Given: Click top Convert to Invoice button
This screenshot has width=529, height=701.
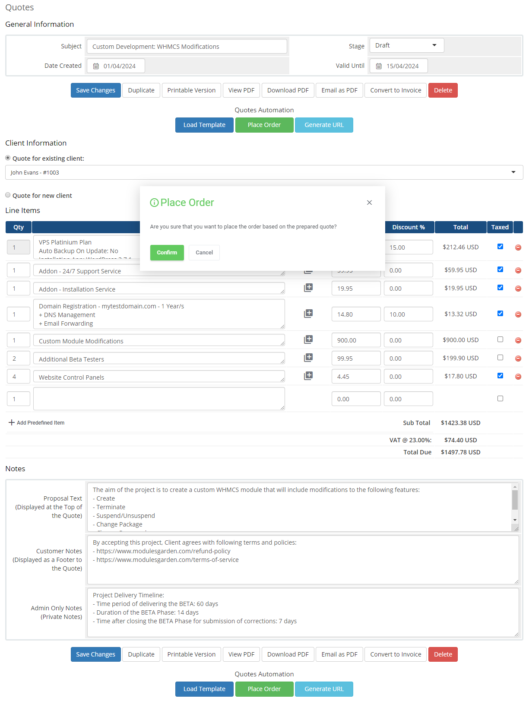Looking at the screenshot, I should click(396, 90).
